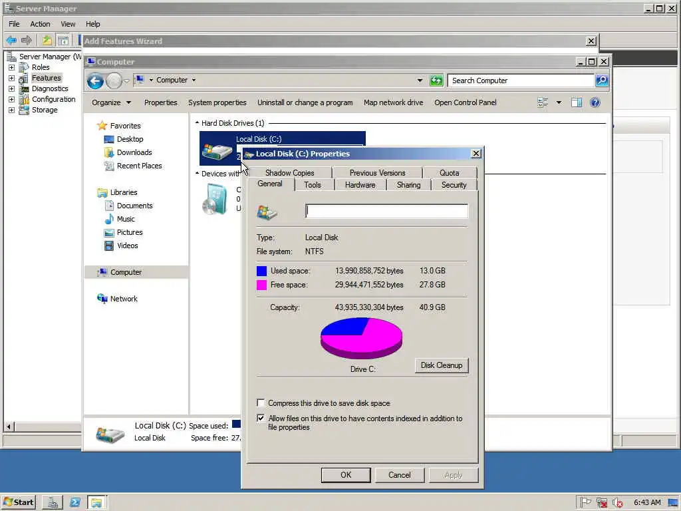Image resolution: width=681 pixels, height=511 pixels.
Task: Click the Local Disk (C:) drive icon in list
Action: (217, 150)
